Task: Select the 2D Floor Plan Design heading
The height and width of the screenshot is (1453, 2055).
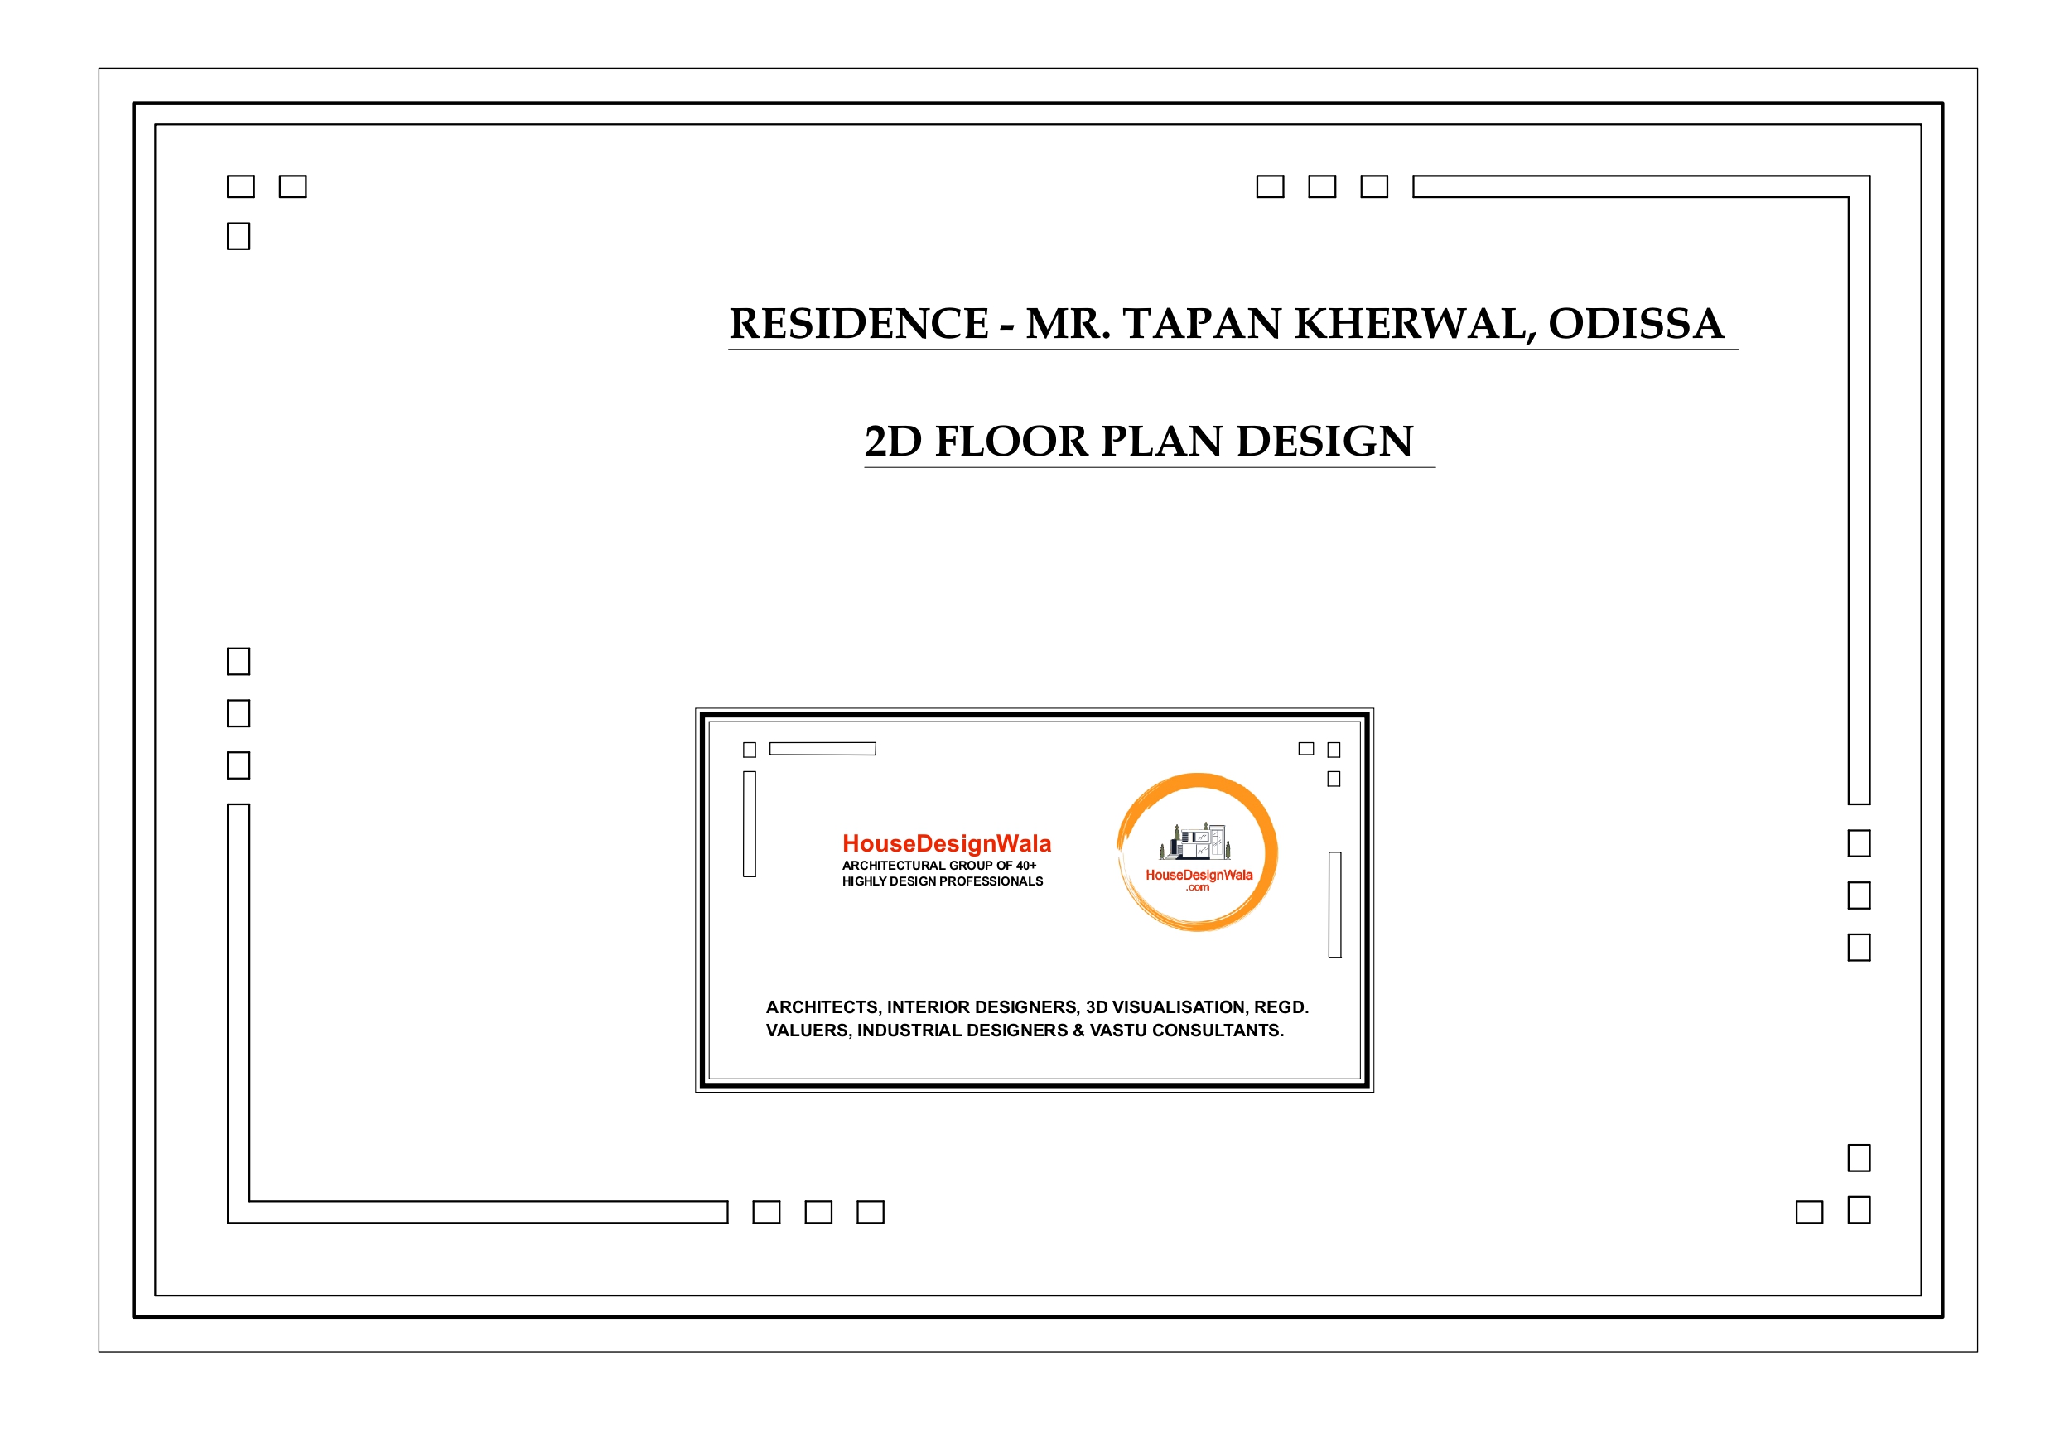Action: (1138, 442)
